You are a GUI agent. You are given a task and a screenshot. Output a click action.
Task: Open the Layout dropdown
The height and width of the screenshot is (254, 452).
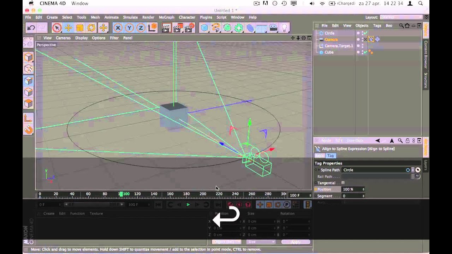(401, 17)
